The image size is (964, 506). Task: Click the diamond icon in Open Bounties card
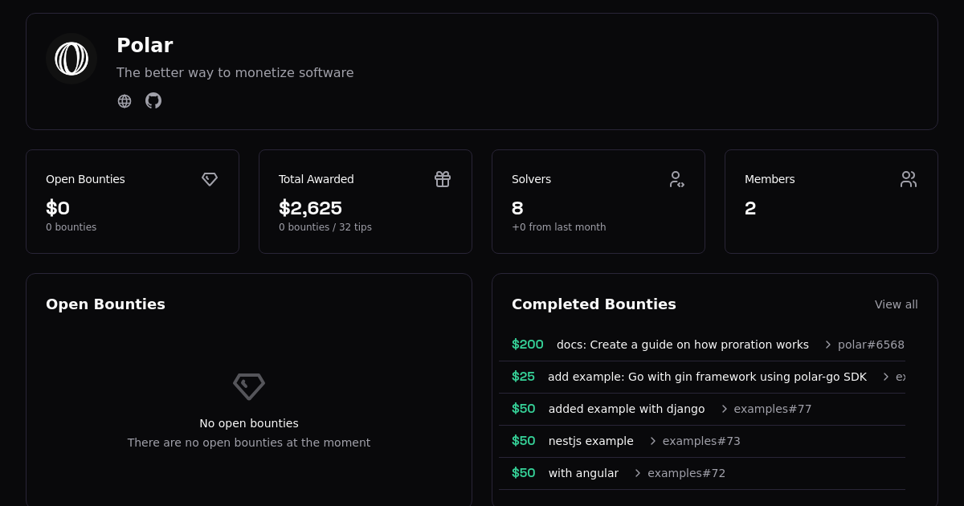coord(210,179)
